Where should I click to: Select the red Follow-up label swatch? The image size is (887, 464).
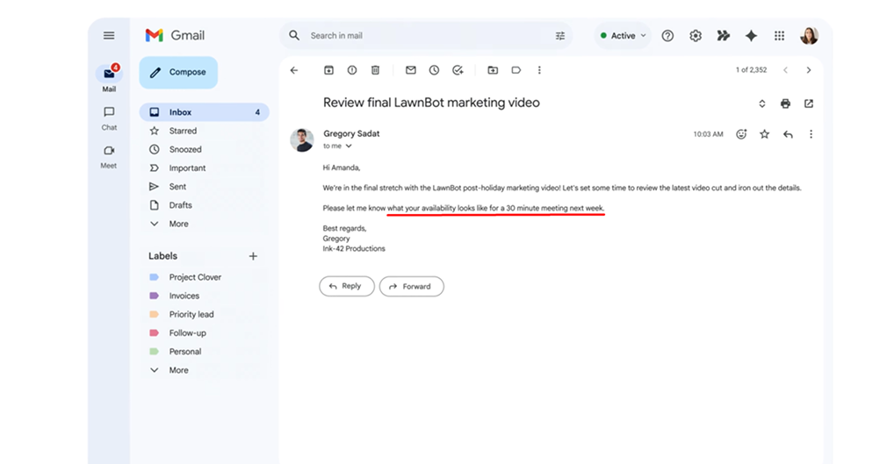(154, 333)
